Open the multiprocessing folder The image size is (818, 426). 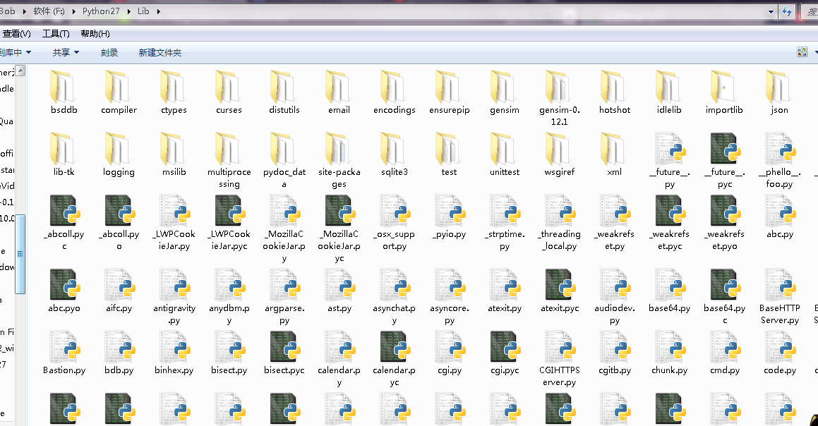229,160
